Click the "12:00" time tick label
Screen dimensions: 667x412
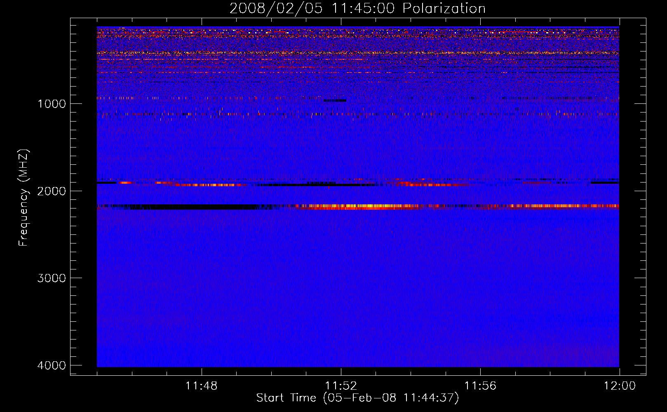(620, 386)
